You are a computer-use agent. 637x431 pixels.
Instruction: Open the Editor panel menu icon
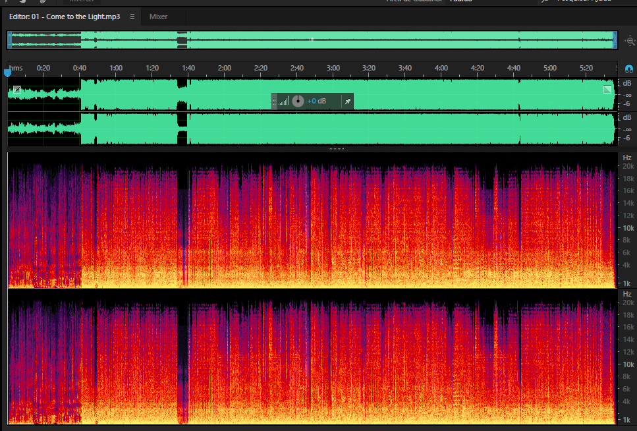pos(132,16)
